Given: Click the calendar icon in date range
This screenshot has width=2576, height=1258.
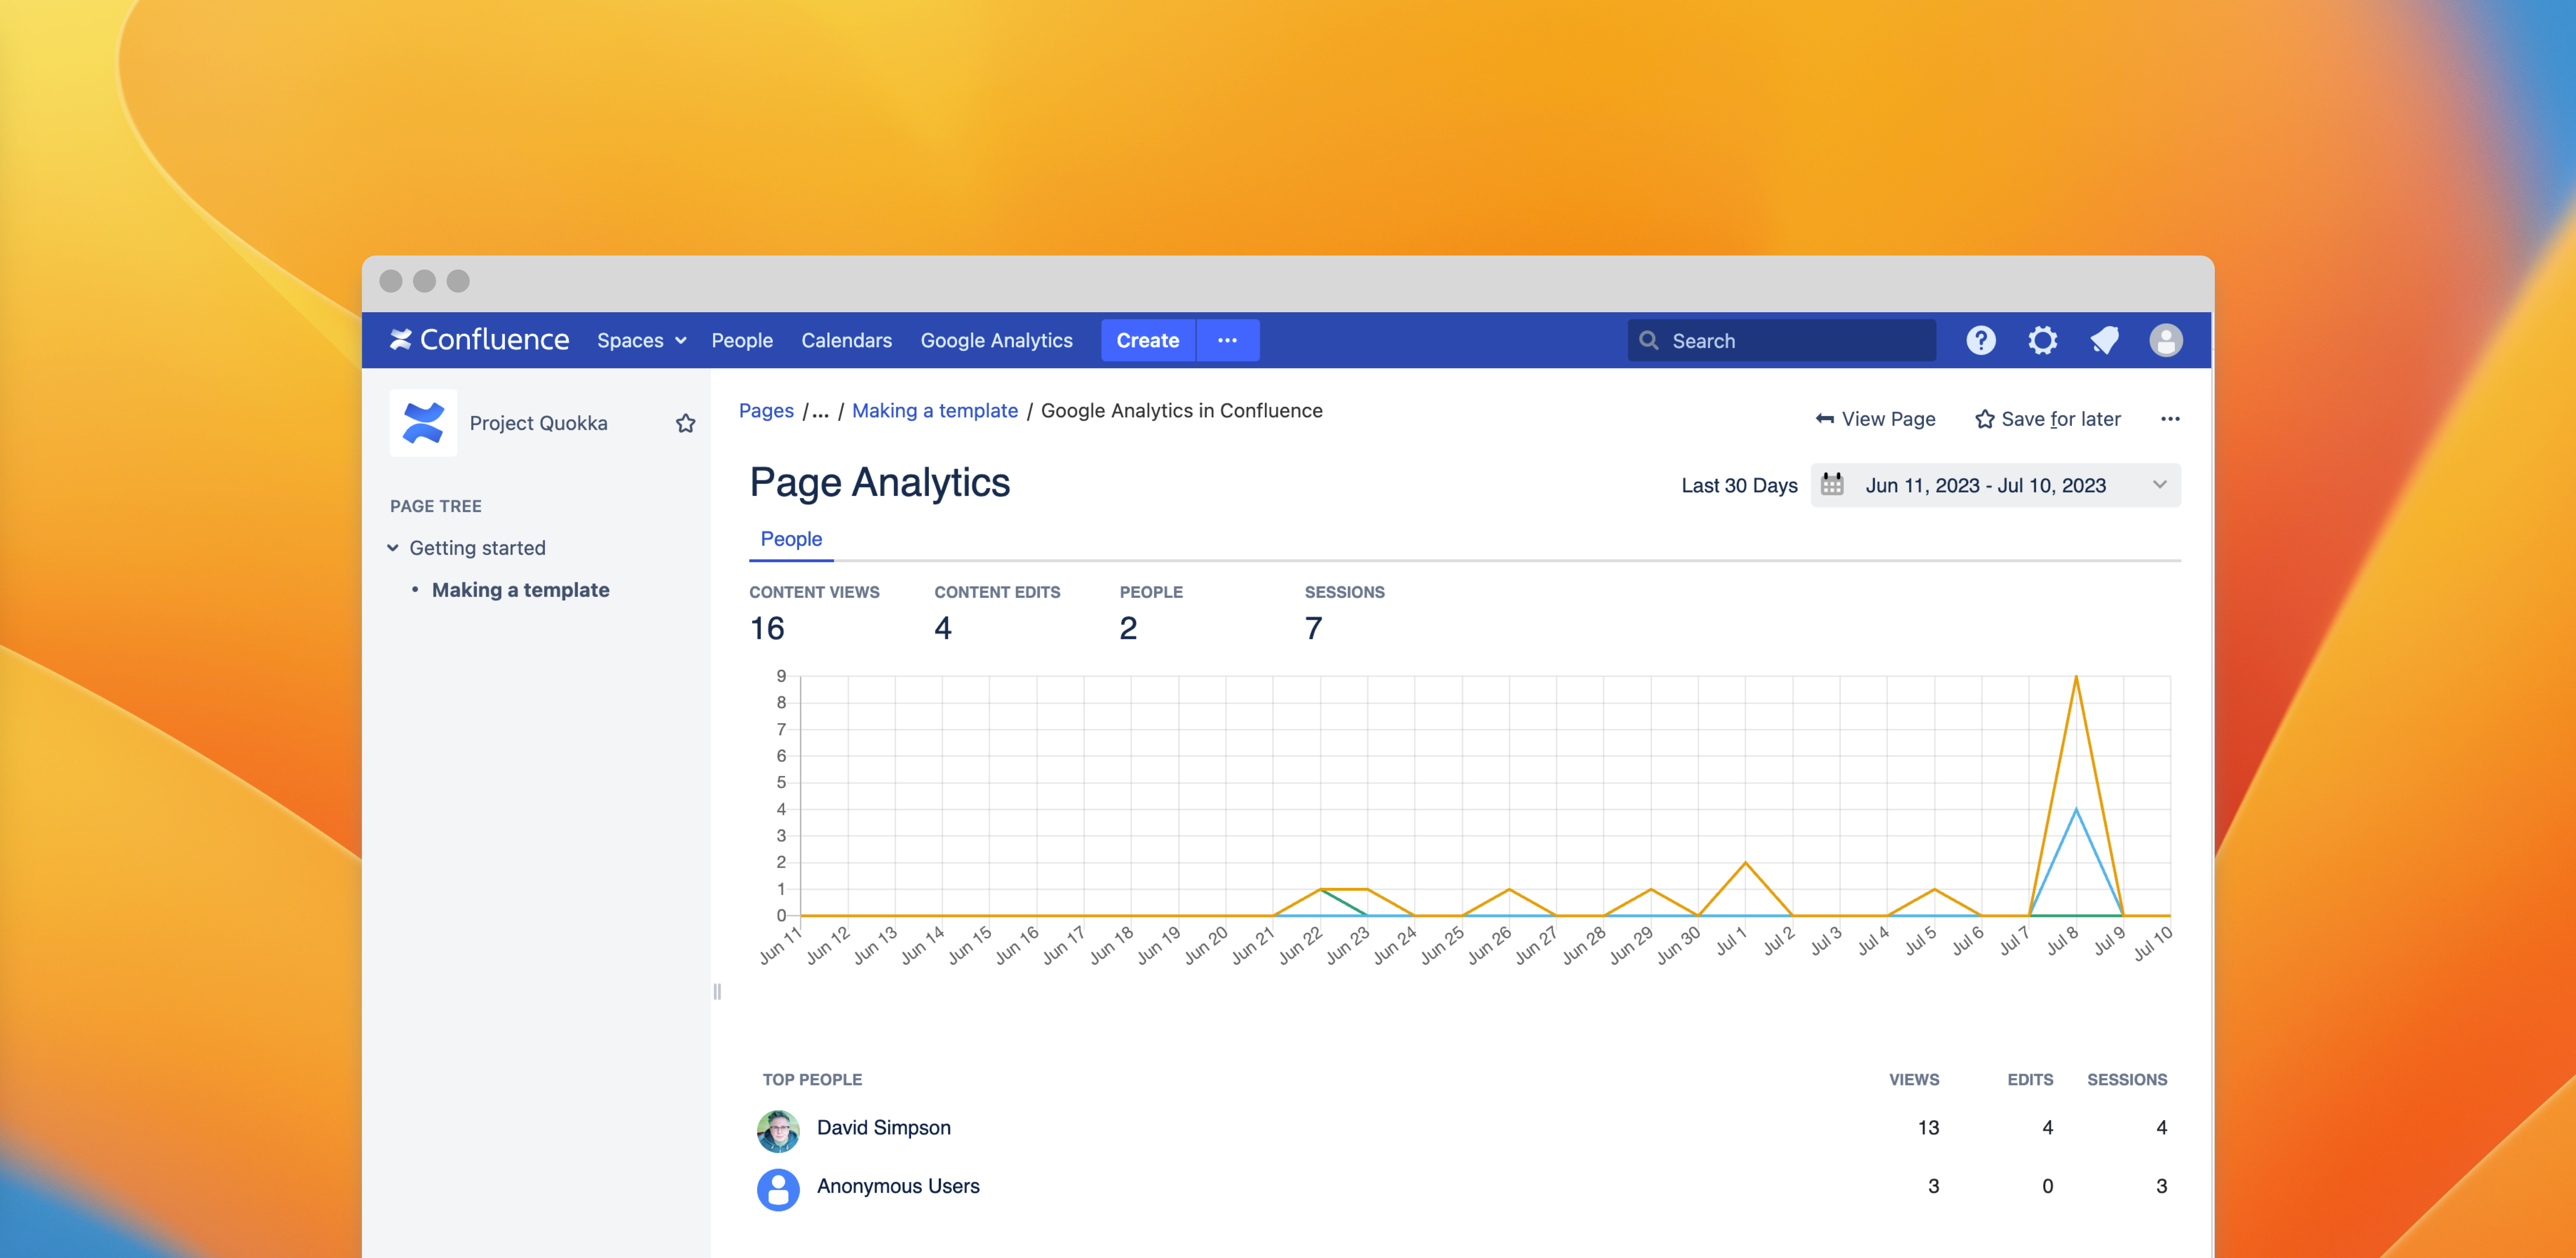Looking at the screenshot, I should [1832, 485].
